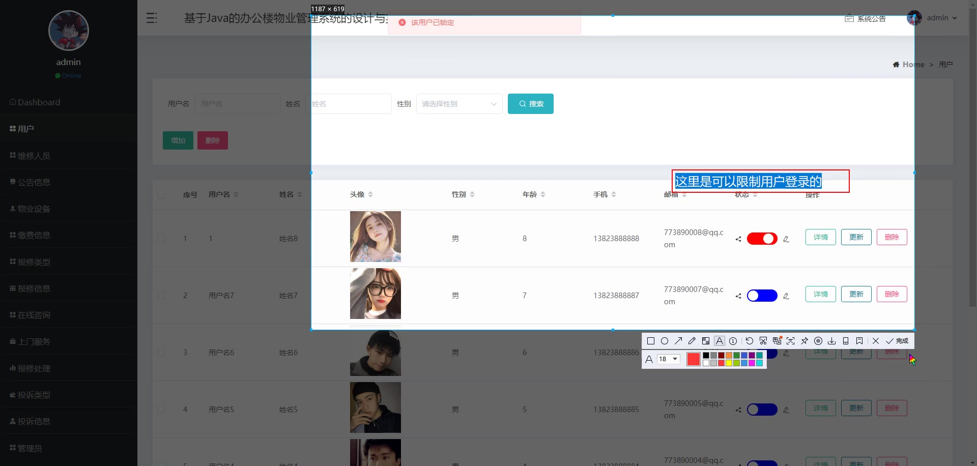Image resolution: width=977 pixels, height=466 pixels.
Task: Click the green 增加 button
Action: 178,140
